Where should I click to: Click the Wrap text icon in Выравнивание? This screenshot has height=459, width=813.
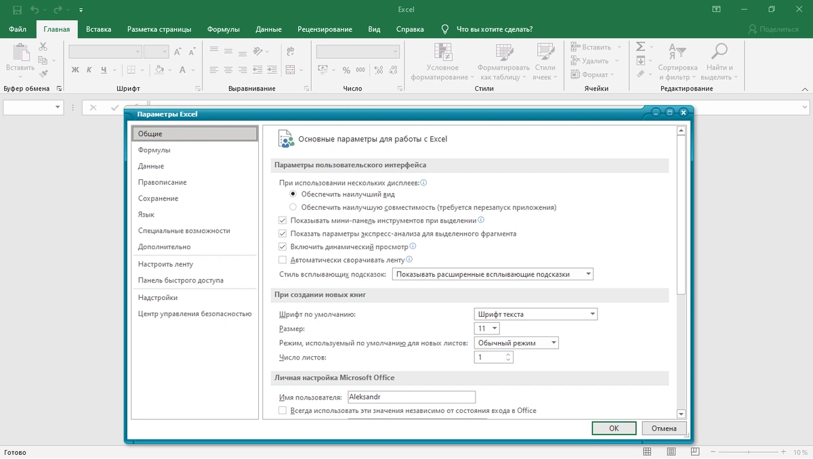point(291,51)
